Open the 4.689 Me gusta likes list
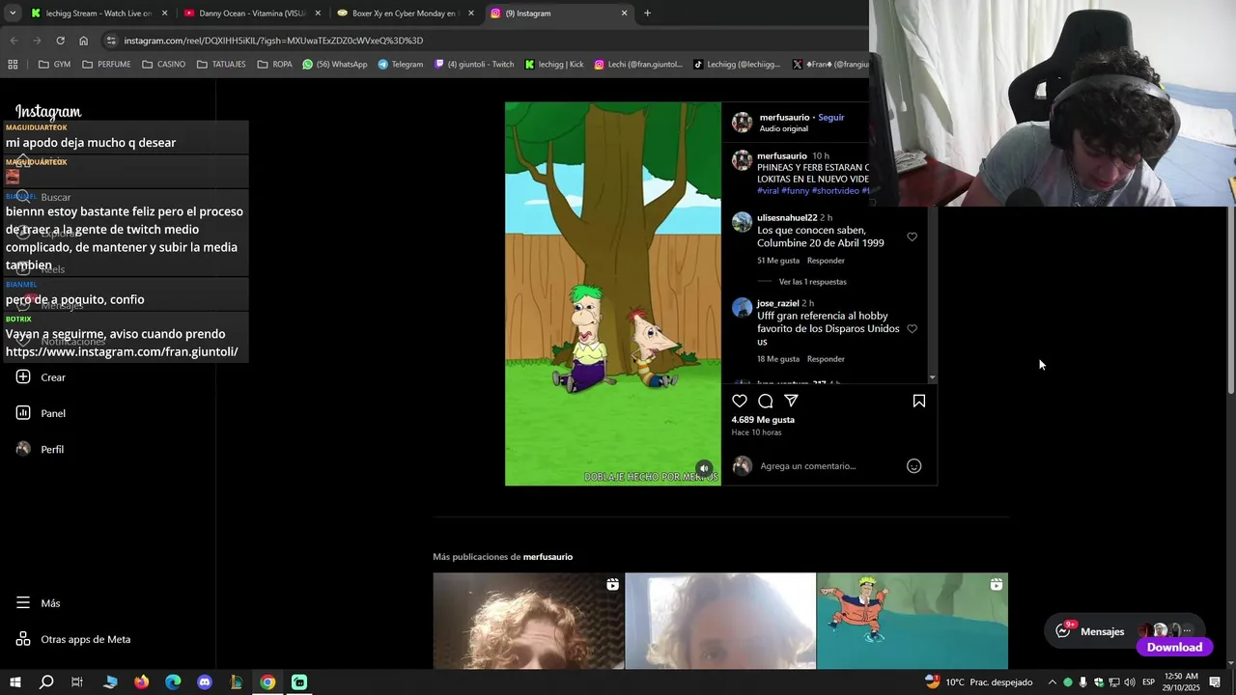This screenshot has height=695, width=1236. coord(763,420)
